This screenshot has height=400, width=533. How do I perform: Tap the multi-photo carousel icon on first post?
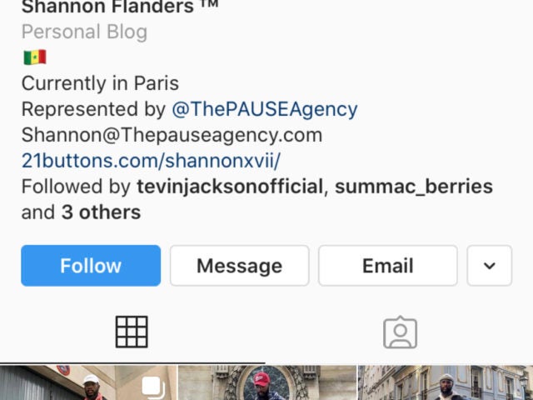[153, 387]
